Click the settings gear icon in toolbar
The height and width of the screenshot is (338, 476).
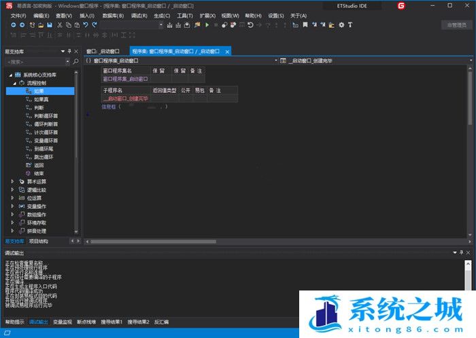(x=341, y=25)
